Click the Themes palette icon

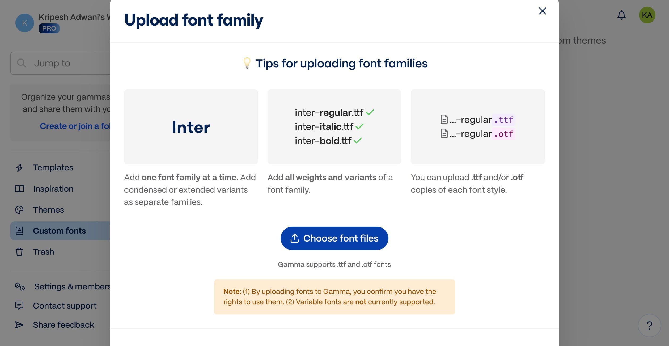19,210
